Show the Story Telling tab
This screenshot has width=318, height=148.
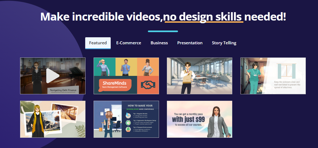pos(224,43)
